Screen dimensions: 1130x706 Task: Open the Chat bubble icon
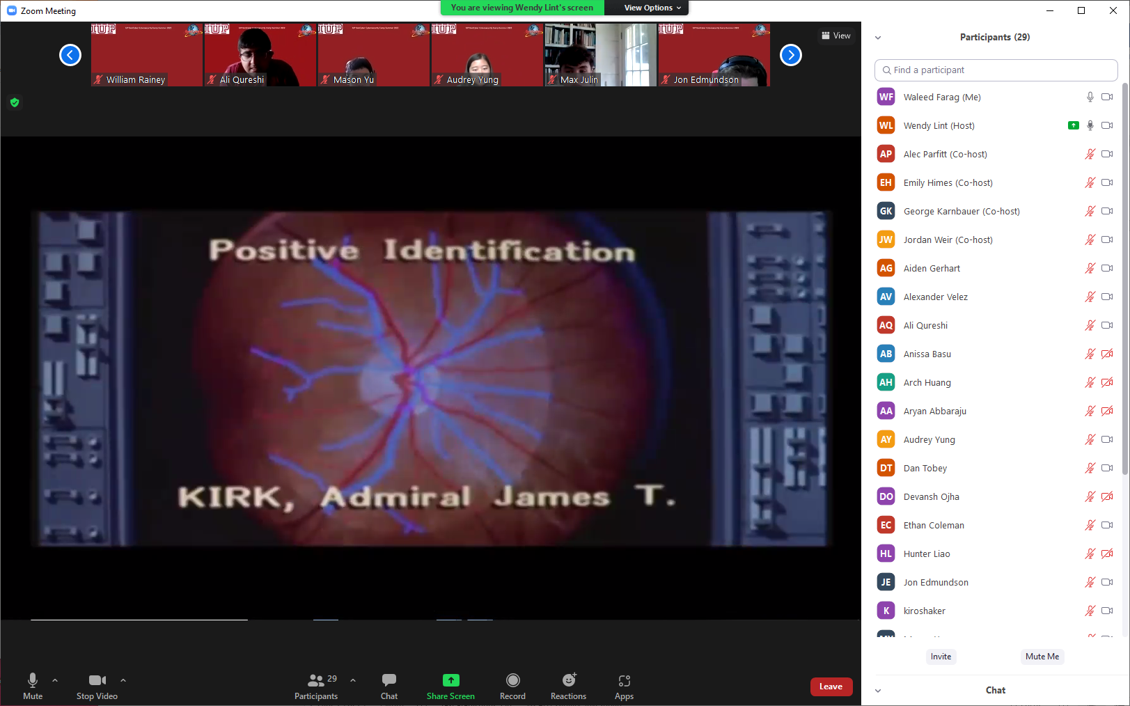389,680
